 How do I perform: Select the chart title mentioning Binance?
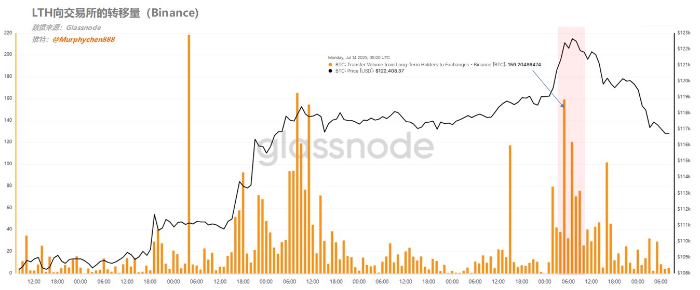point(115,13)
